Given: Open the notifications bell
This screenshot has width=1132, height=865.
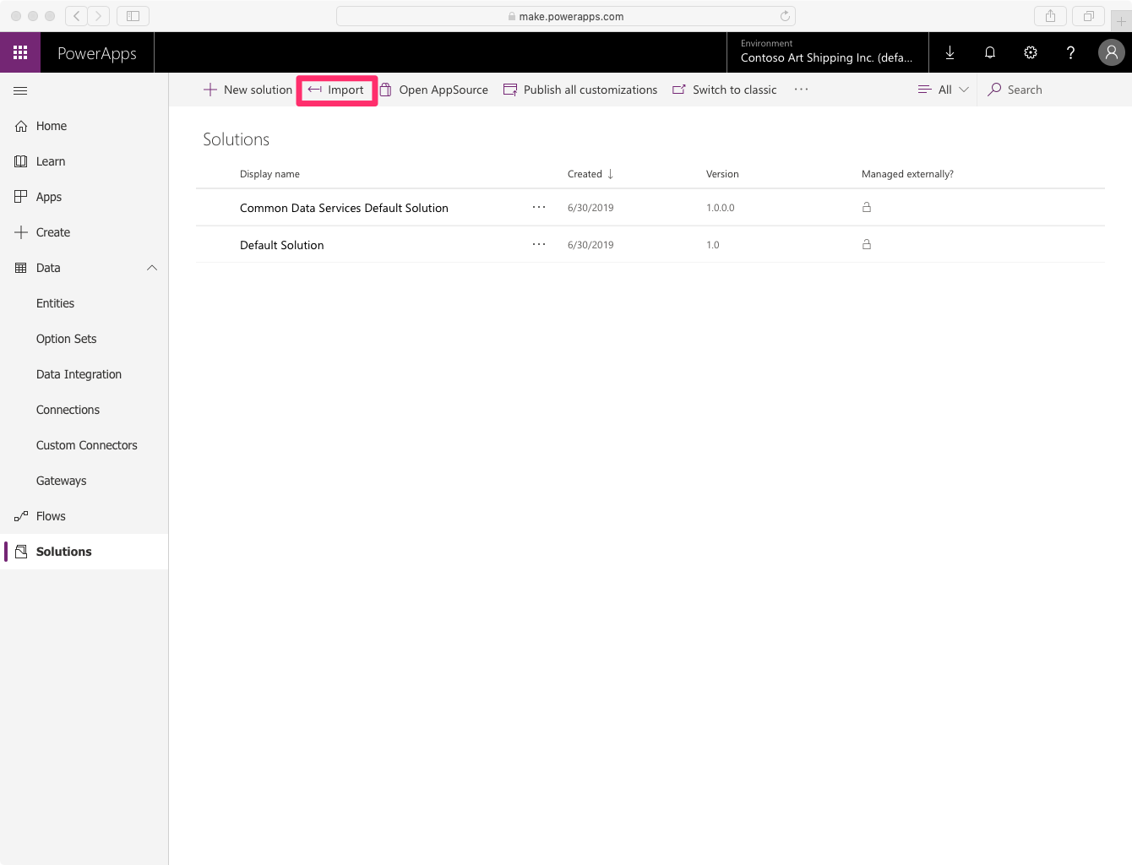Looking at the screenshot, I should [990, 52].
